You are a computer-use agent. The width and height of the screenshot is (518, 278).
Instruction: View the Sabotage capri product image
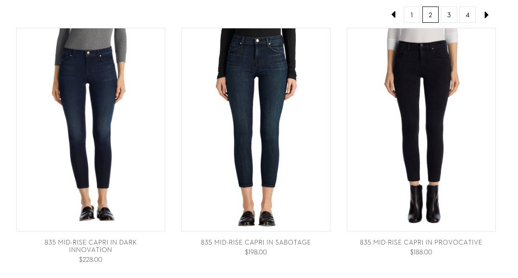pos(256,129)
